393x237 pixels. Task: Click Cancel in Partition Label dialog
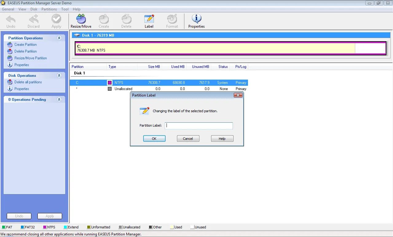[x=188, y=139]
